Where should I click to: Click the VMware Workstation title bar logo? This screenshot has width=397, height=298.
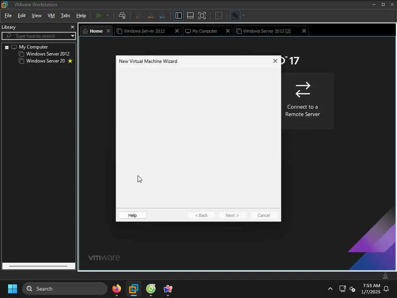5,4
